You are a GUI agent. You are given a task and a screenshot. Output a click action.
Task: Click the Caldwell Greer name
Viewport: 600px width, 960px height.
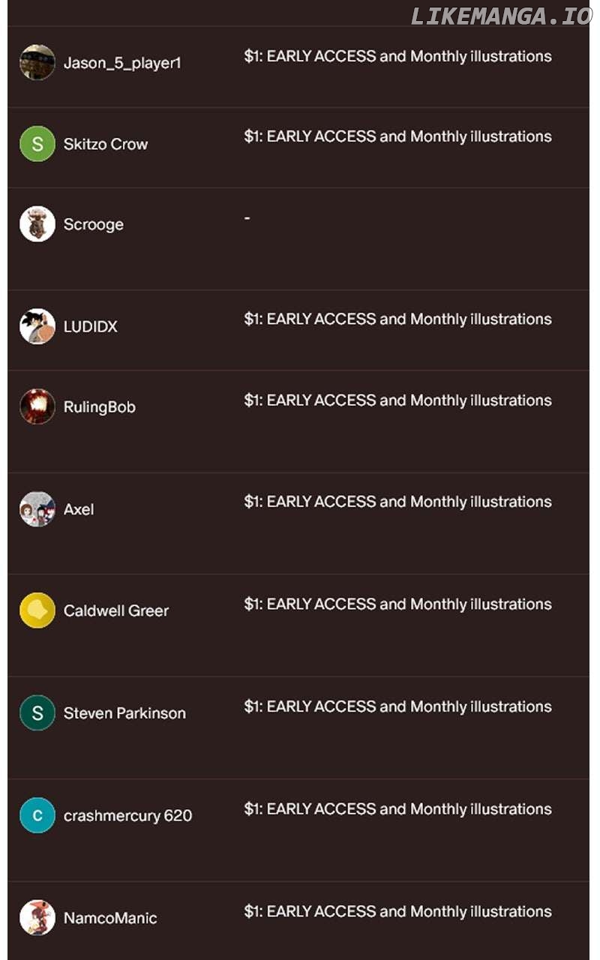[116, 610]
